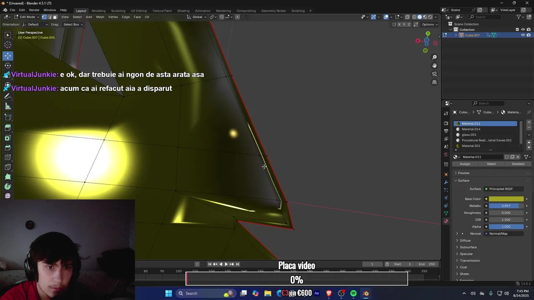Play the timeline animation
This screenshot has height=300, width=534.
(226, 264)
